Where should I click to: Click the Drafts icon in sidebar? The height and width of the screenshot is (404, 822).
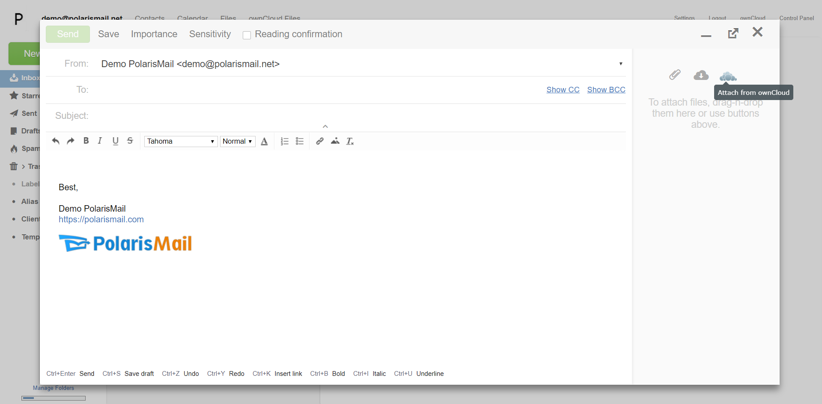[x=14, y=131]
